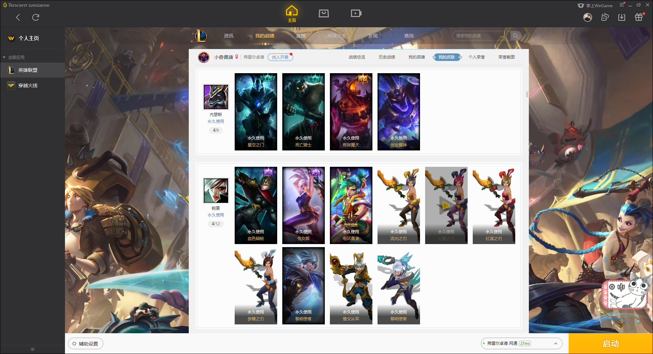Open the gift box icon
Viewport: 653px width, 354px height.
[639, 17]
